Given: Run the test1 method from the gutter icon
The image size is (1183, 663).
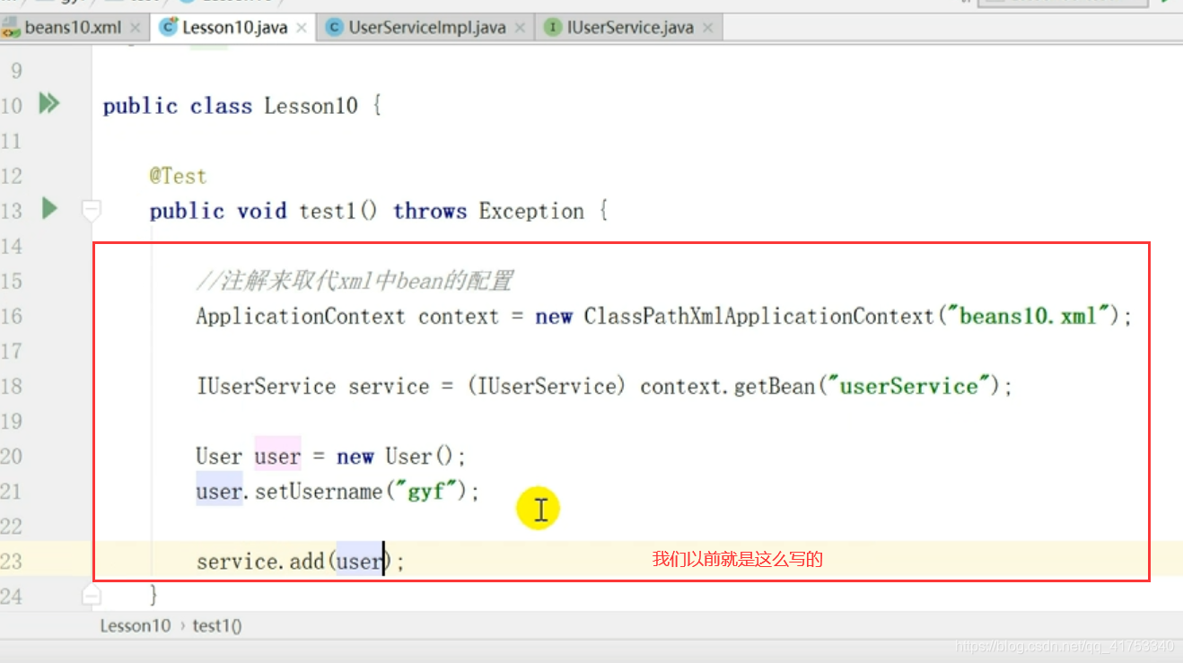Looking at the screenshot, I should point(49,209).
